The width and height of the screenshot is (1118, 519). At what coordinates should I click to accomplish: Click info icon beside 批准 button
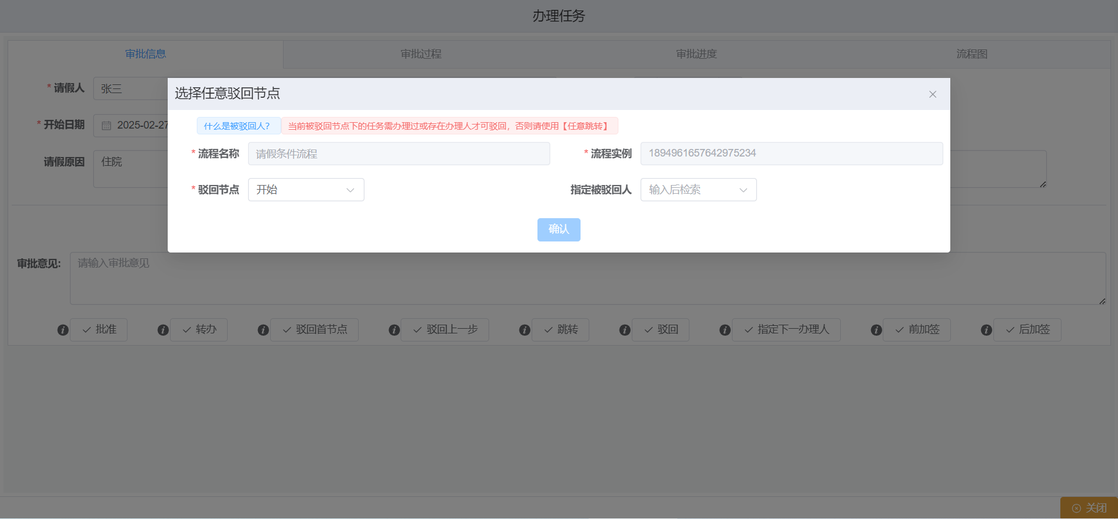(63, 330)
